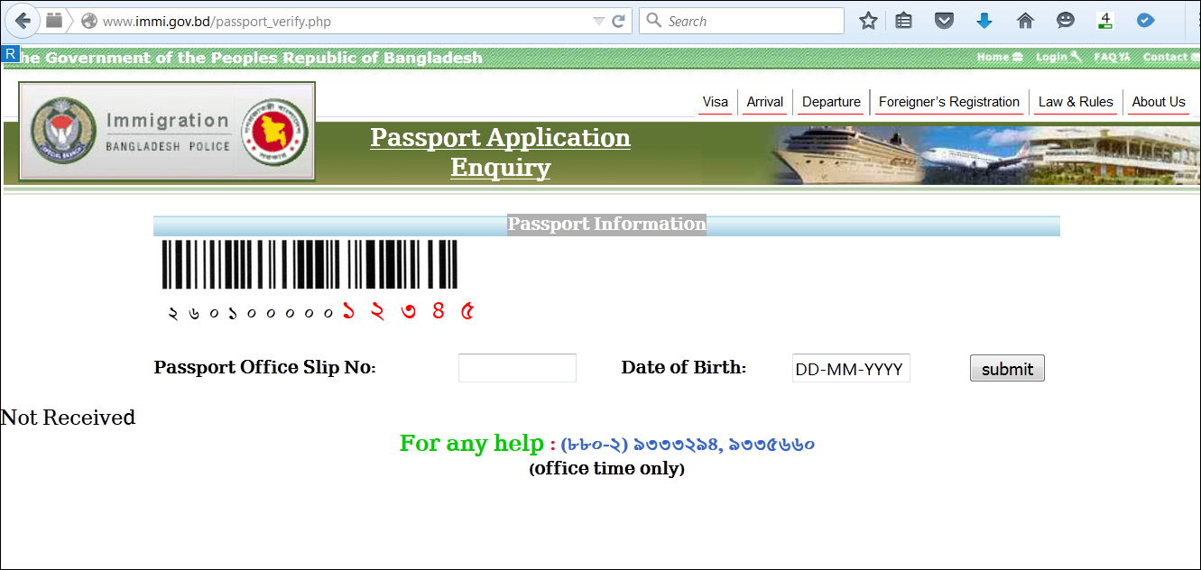1201x570 pixels.
Task: Select the Foreigner's Registration menu item
Action: click(x=948, y=102)
